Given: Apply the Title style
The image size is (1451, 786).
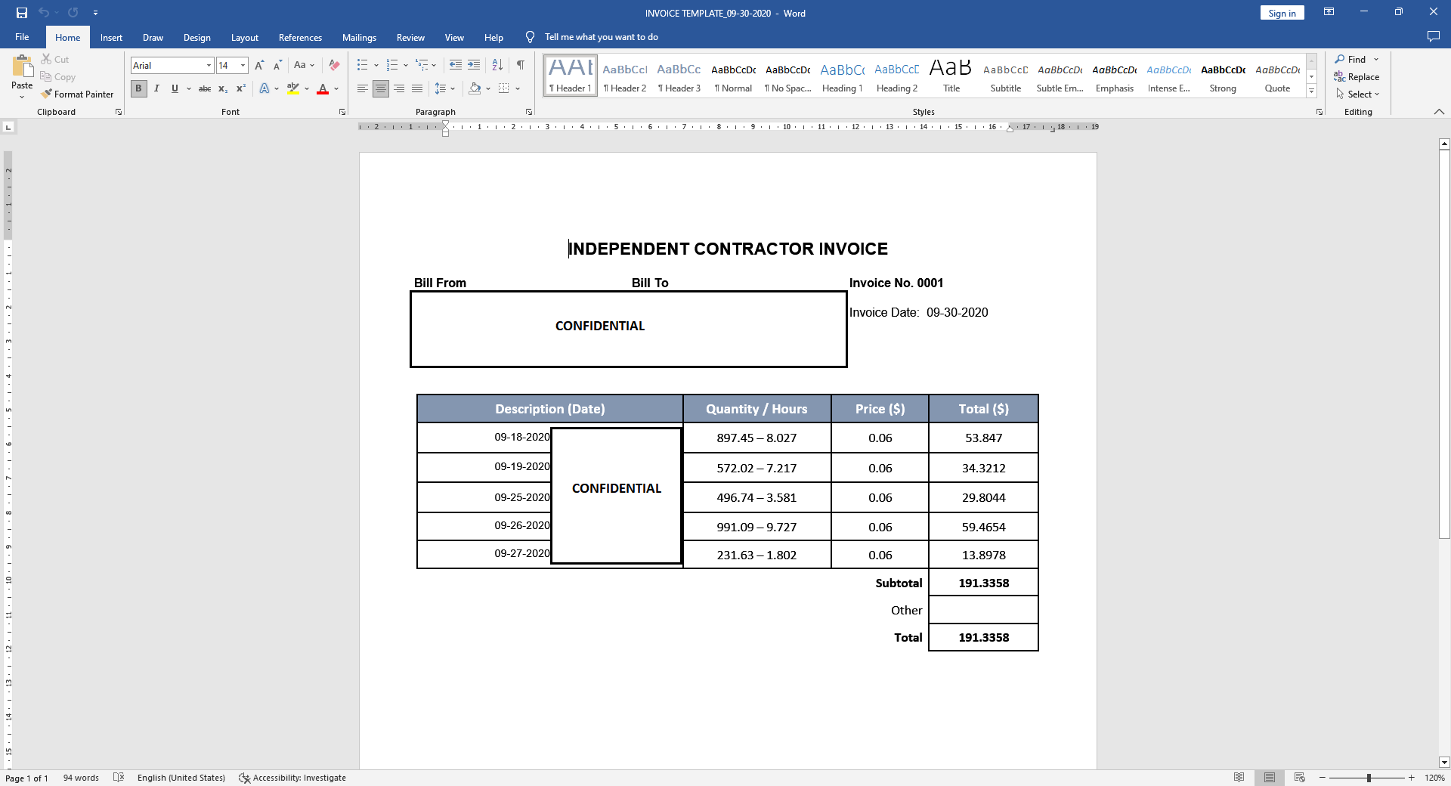Looking at the screenshot, I should pos(951,76).
